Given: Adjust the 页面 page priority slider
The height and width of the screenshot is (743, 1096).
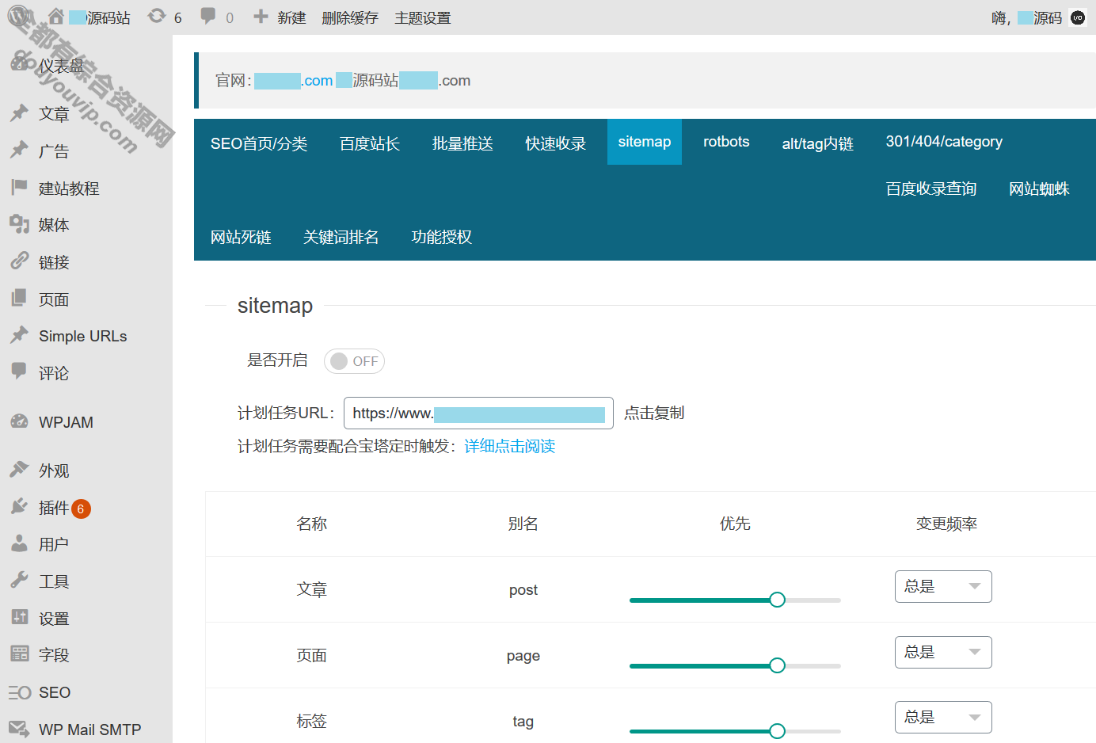Looking at the screenshot, I should [x=735, y=665].
